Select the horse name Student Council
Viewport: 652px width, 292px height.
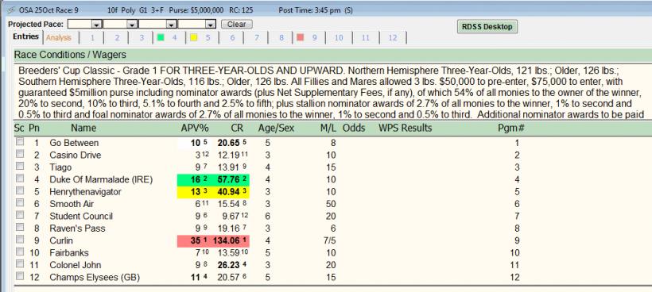81,216
